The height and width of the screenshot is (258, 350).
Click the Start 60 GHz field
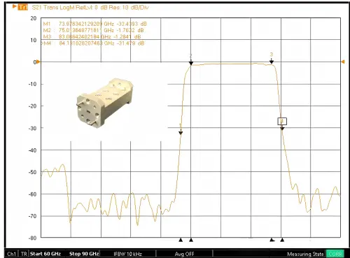45,254
